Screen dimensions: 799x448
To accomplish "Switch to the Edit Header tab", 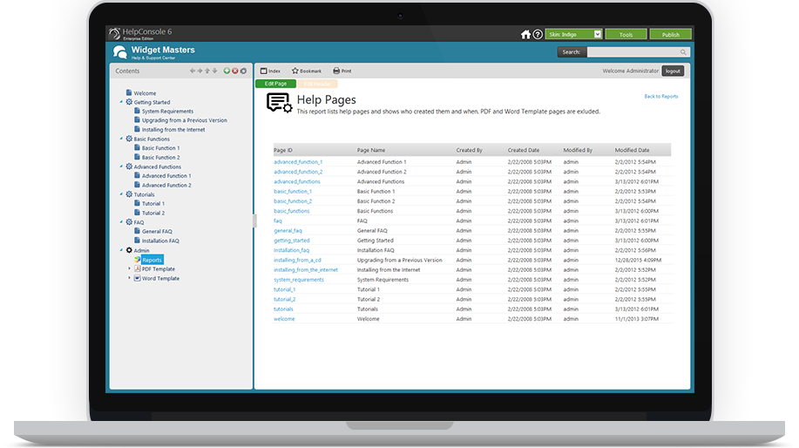I will [317, 84].
